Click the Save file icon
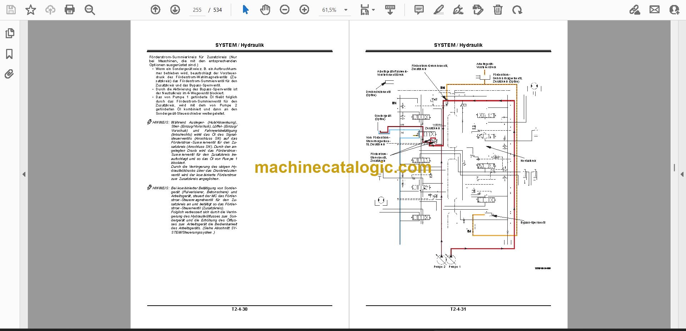The height and width of the screenshot is (331, 686). [11, 10]
